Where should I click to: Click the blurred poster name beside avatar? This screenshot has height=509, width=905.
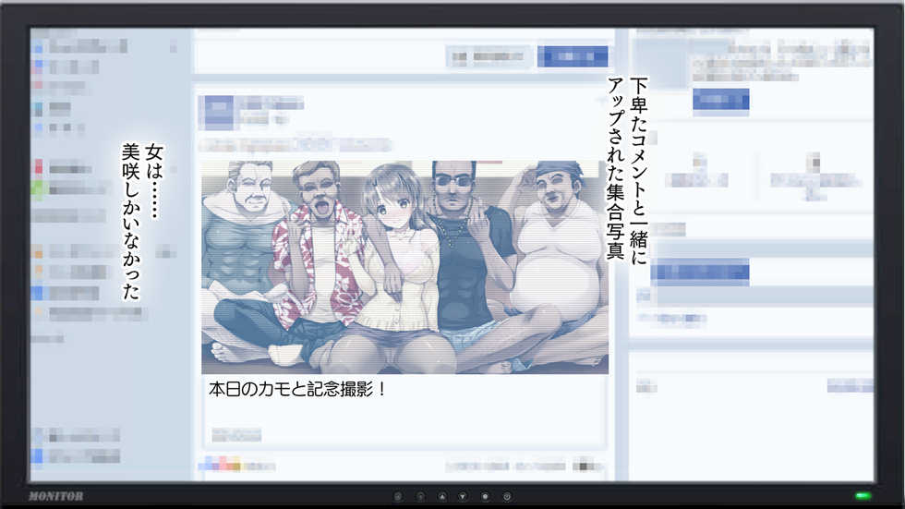[x=270, y=103]
